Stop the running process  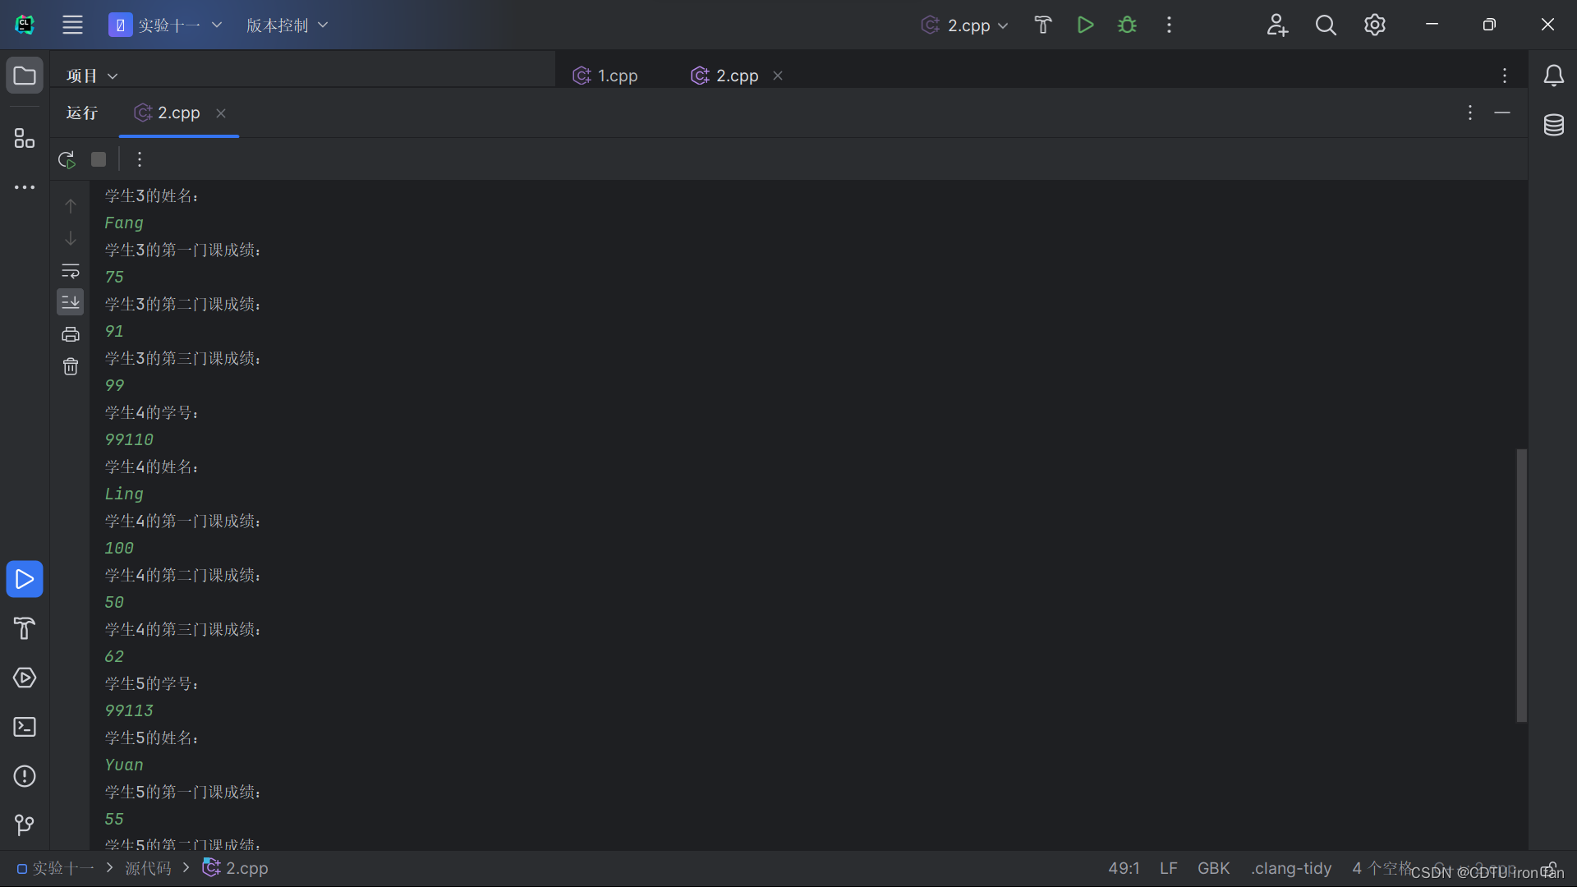pyautogui.click(x=99, y=159)
